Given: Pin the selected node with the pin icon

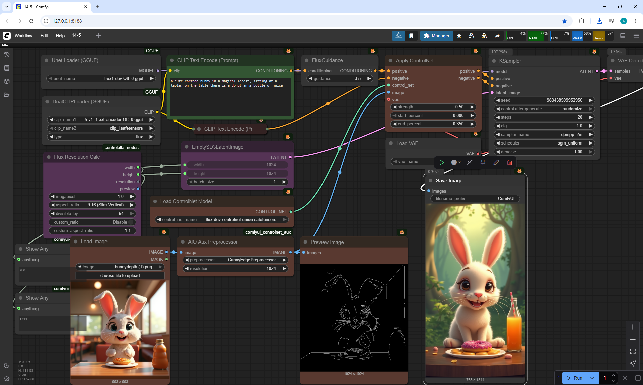Looking at the screenshot, I should 483,162.
